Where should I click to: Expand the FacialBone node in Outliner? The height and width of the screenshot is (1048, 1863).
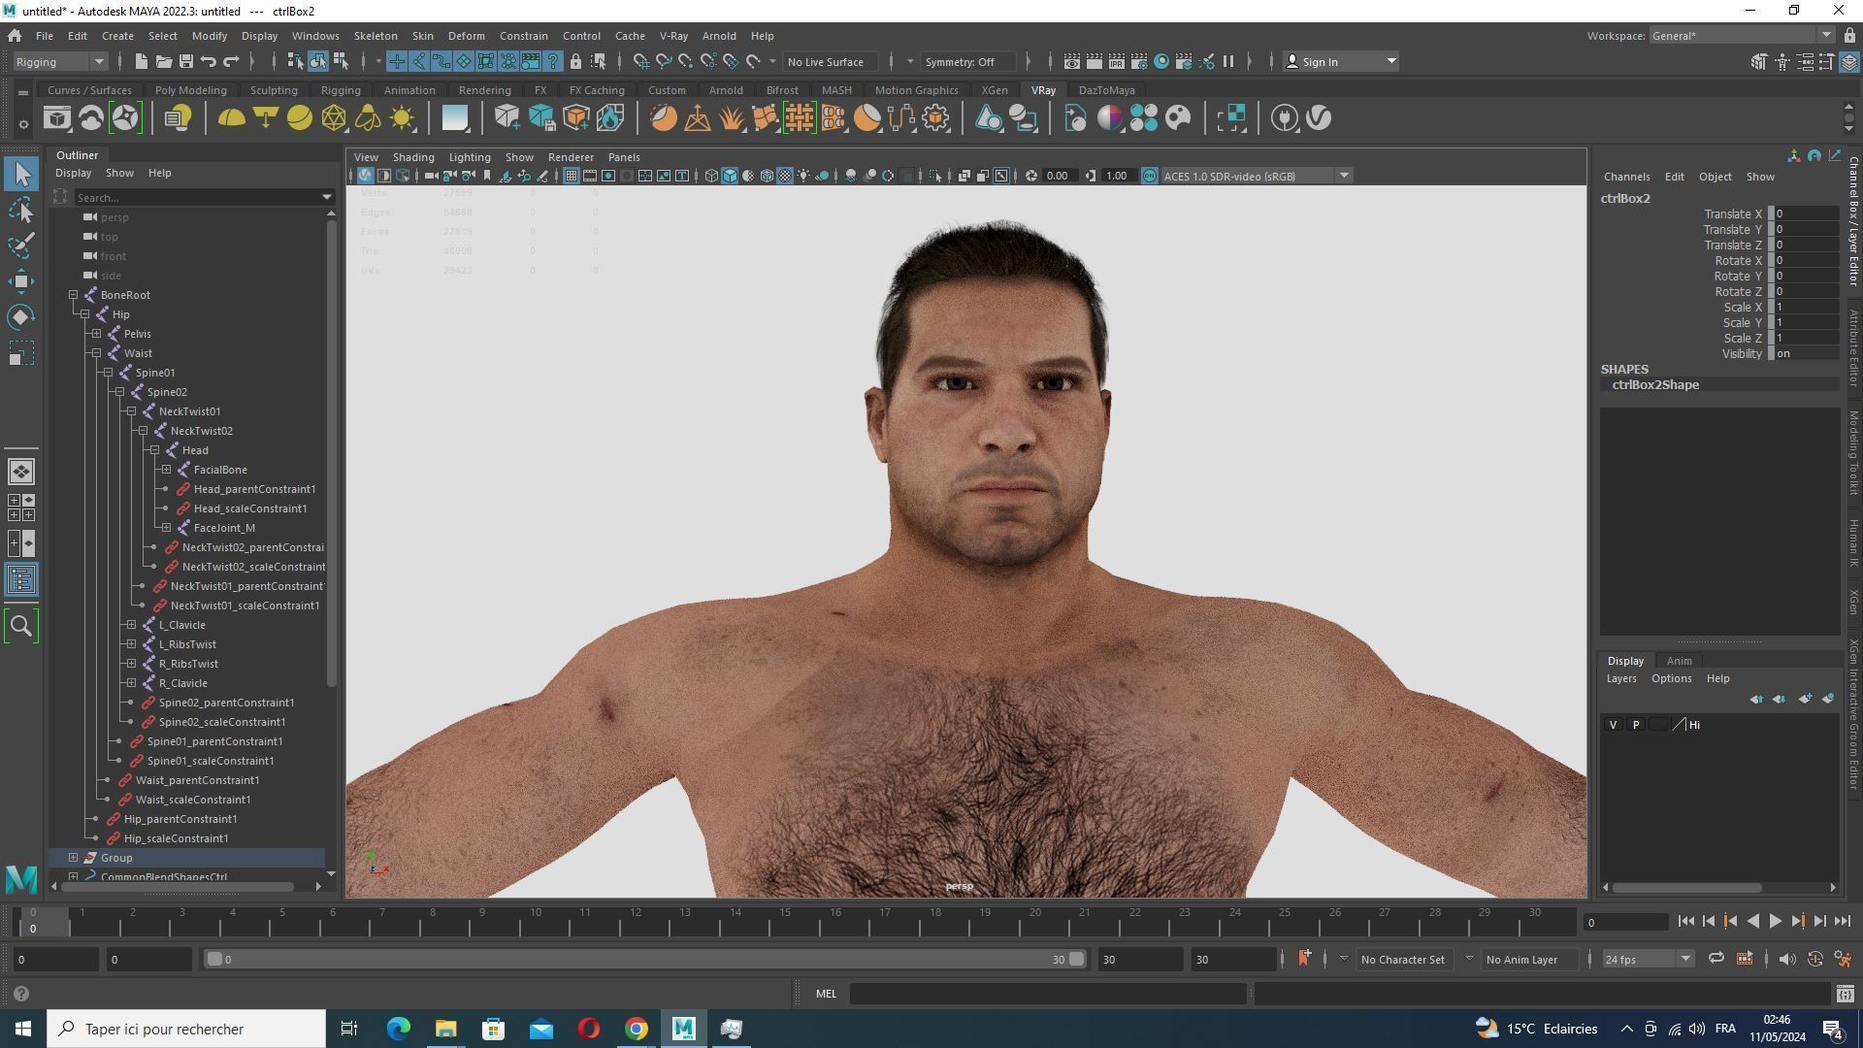[x=167, y=470]
